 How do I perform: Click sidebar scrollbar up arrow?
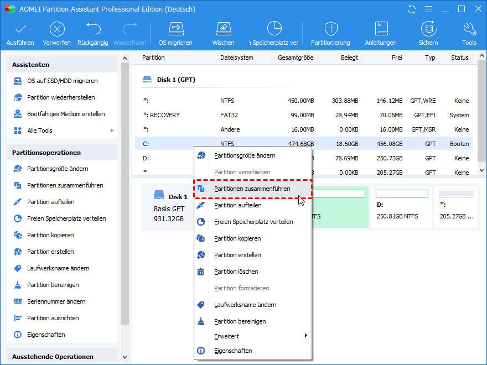coord(125,58)
